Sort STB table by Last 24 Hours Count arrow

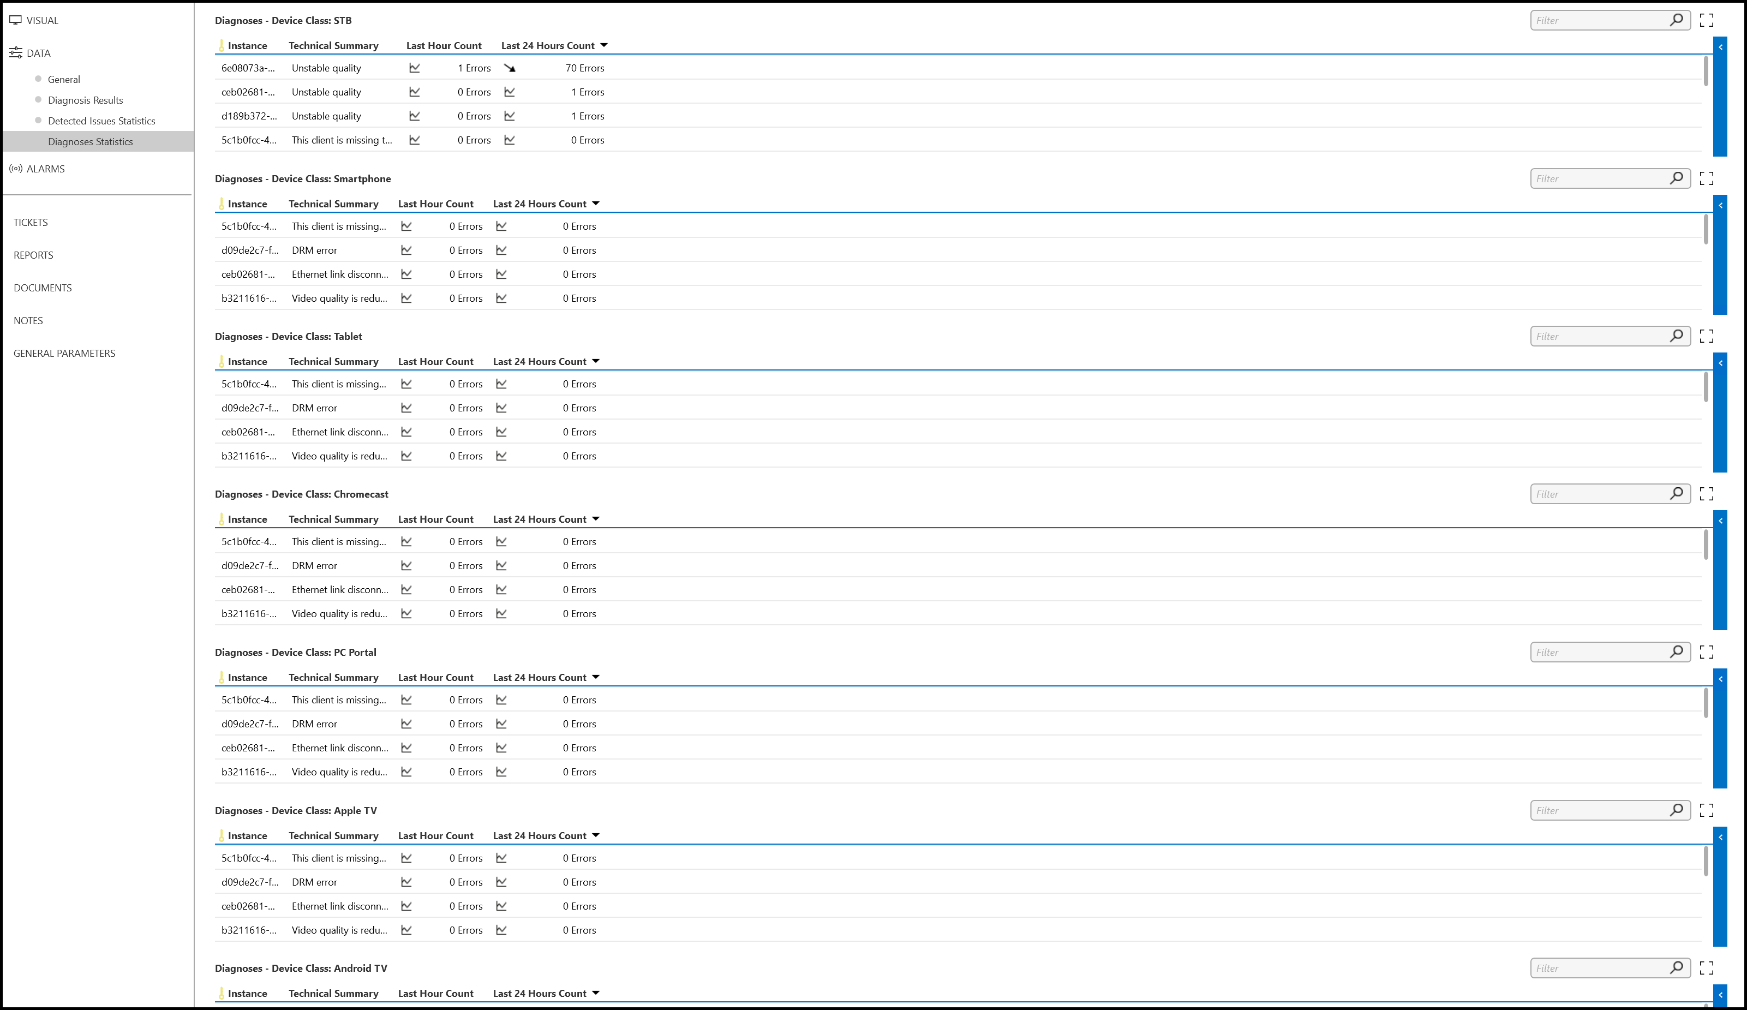[604, 45]
